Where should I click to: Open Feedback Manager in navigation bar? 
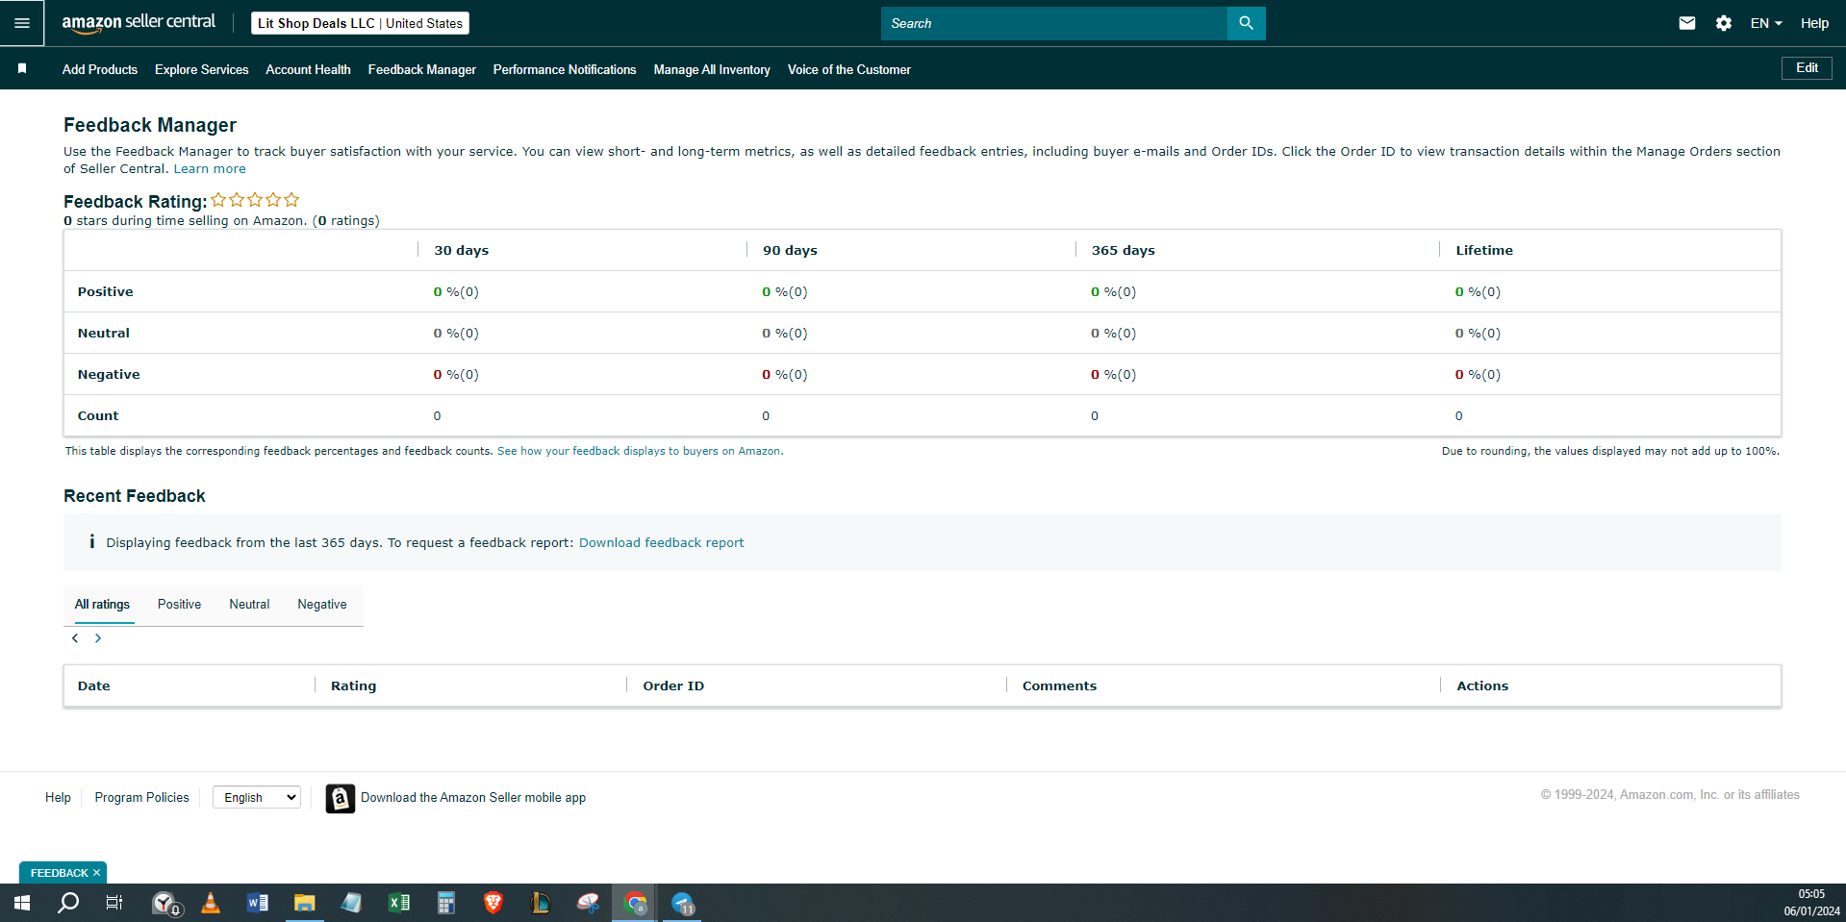[422, 69]
